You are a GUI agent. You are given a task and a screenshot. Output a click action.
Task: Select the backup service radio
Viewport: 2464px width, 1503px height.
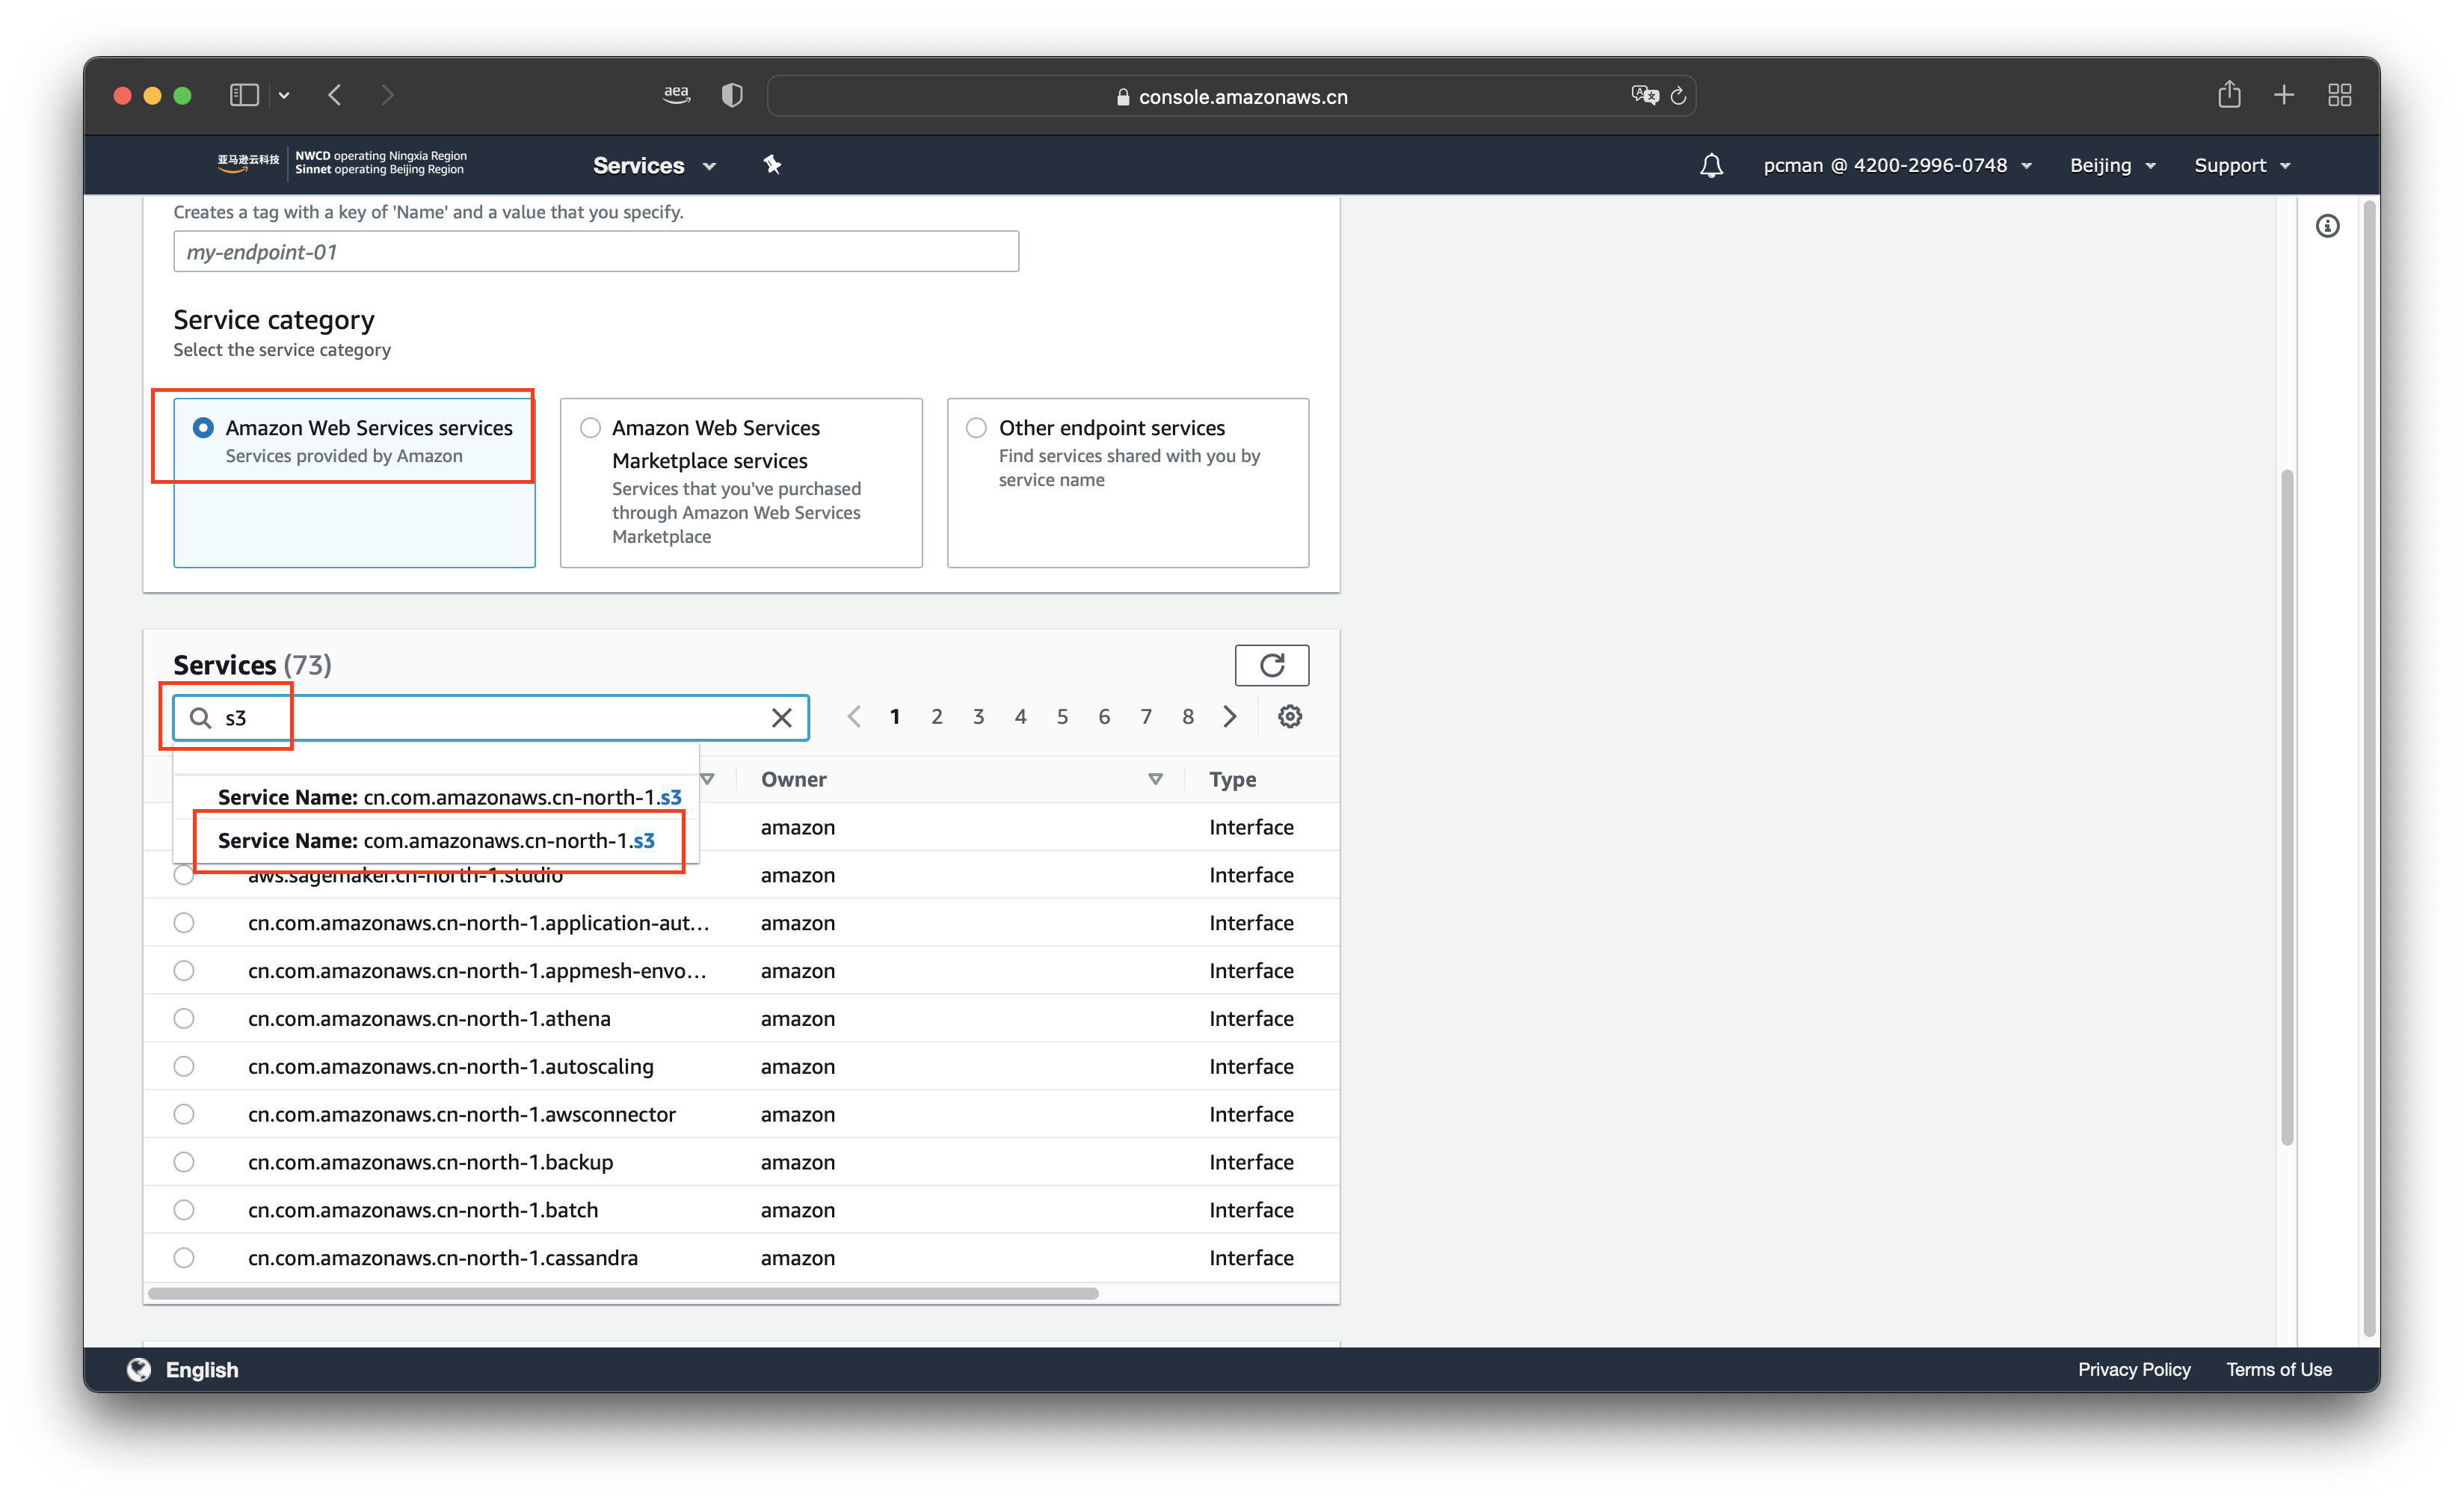coord(184,1162)
